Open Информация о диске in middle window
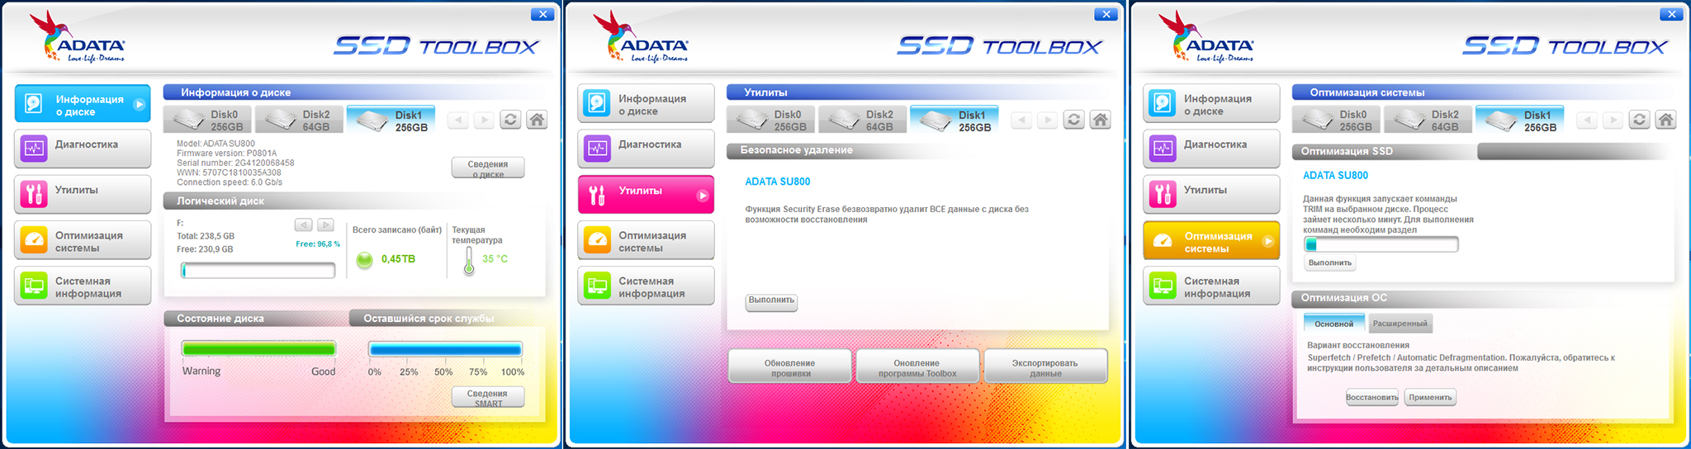This screenshot has width=1691, height=449. (x=646, y=104)
